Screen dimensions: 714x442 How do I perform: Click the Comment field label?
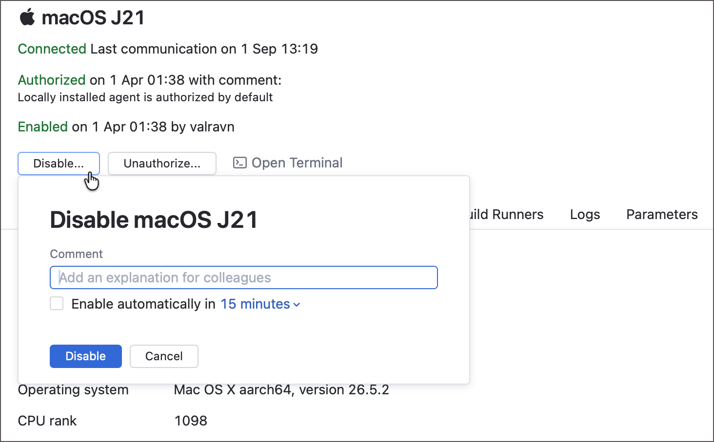(77, 254)
